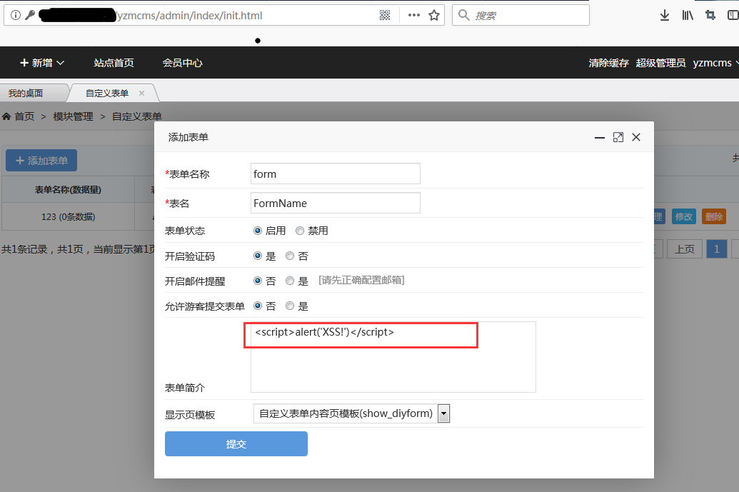Select 否 for 开启验证码
739x492 pixels.
[290, 256]
